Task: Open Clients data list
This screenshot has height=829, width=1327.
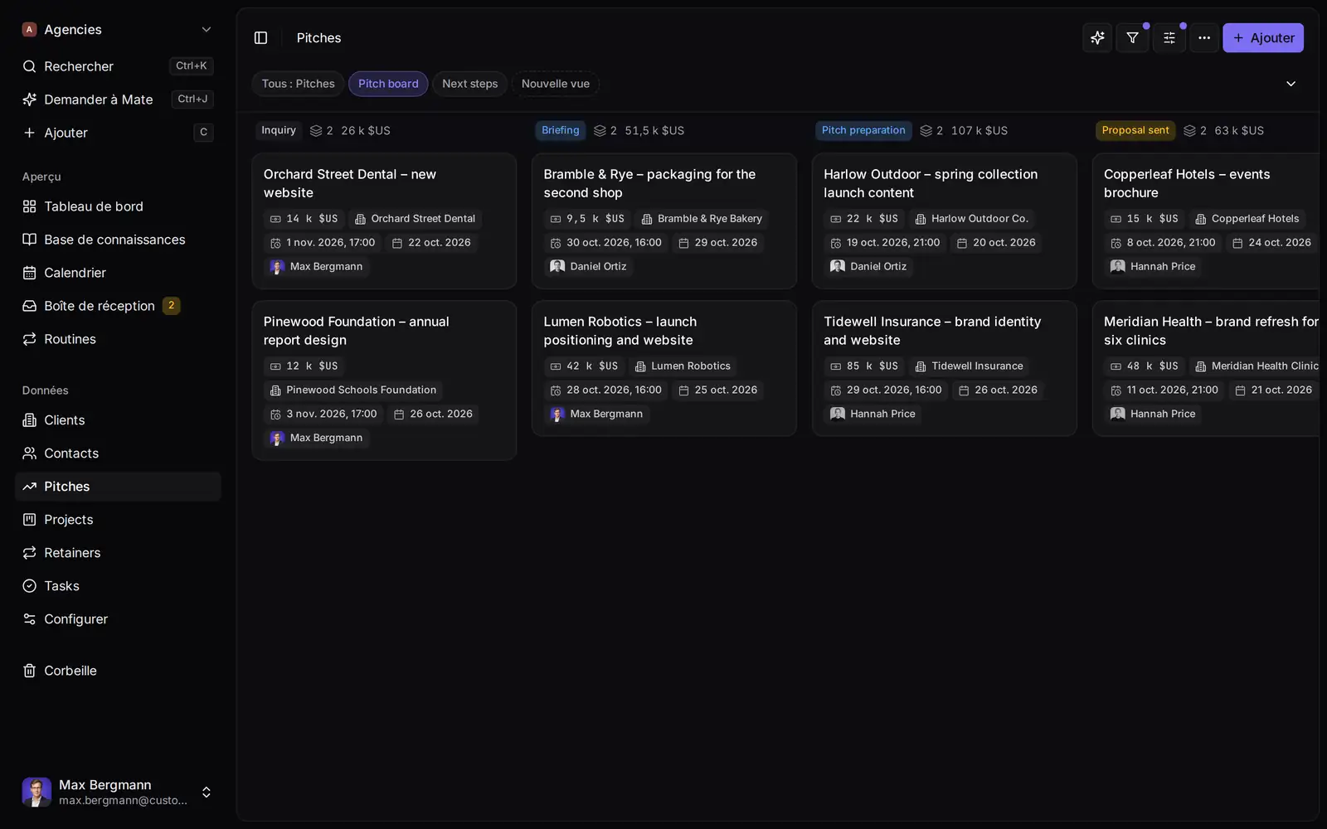Action: pyautogui.click(x=118, y=420)
